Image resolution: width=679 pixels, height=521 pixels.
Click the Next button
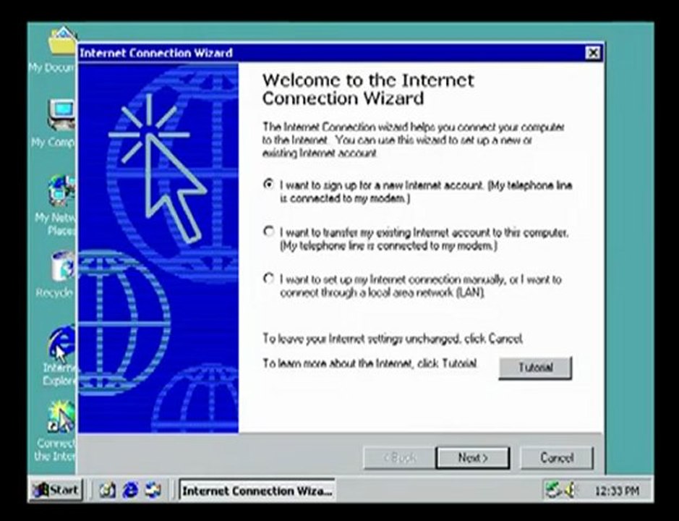(473, 458)
